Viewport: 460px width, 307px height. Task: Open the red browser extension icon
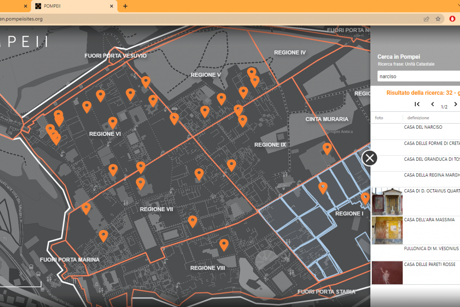tap(452, 19)
